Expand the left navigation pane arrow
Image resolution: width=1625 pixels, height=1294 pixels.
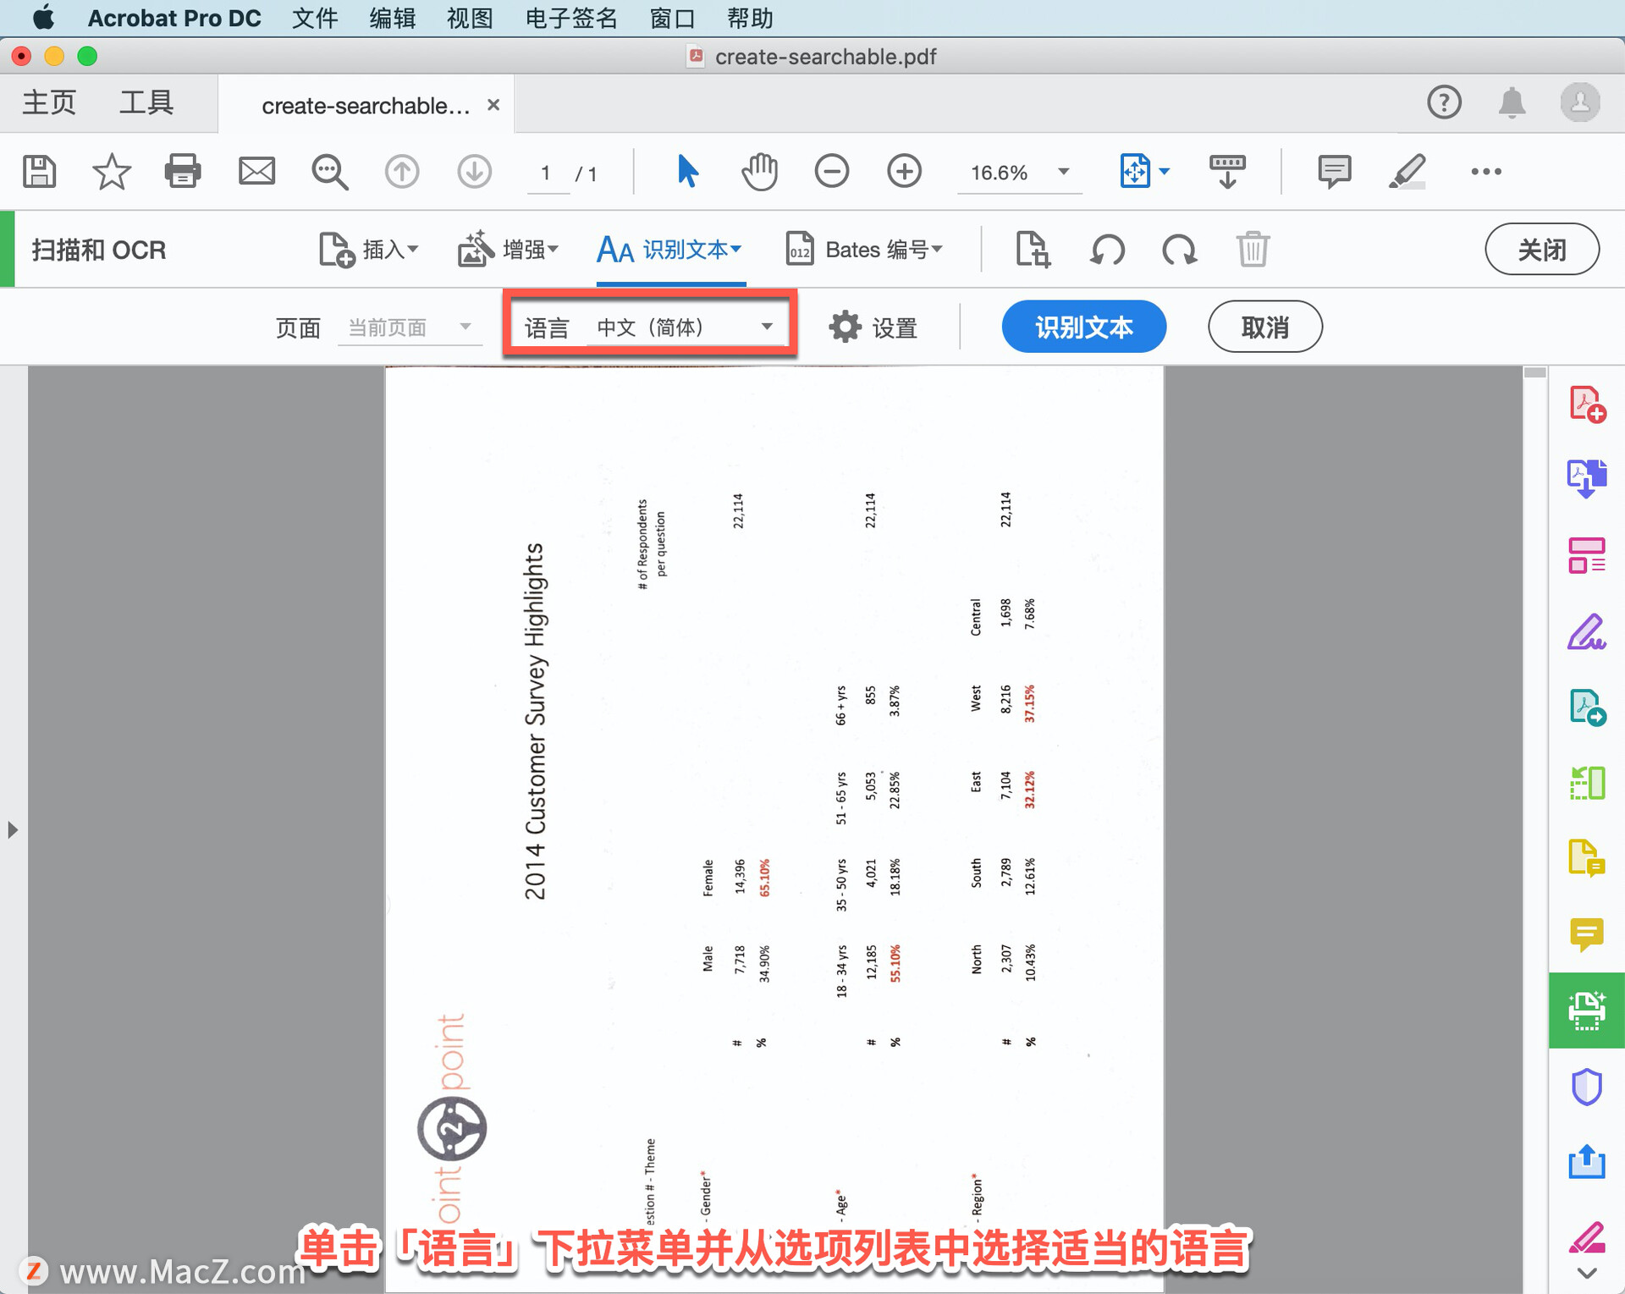12,829
